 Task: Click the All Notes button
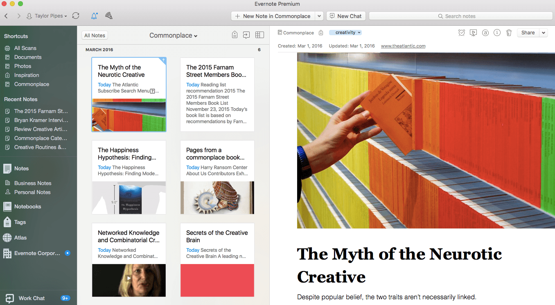point(95,36)
